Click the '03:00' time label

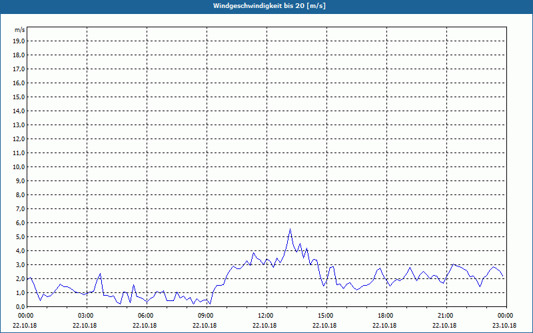pos(87,316)
